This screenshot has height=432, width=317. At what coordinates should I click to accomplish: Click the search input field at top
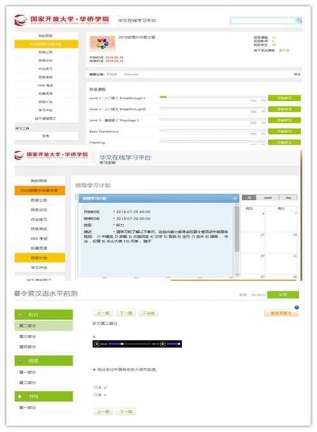263,20
